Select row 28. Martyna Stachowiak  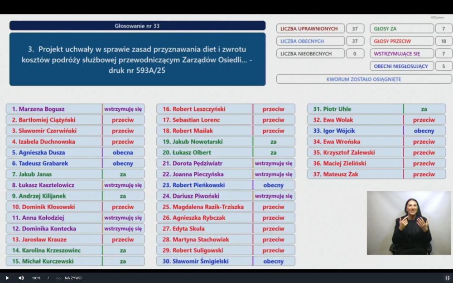pyautogui.click(x=226, y=239)
